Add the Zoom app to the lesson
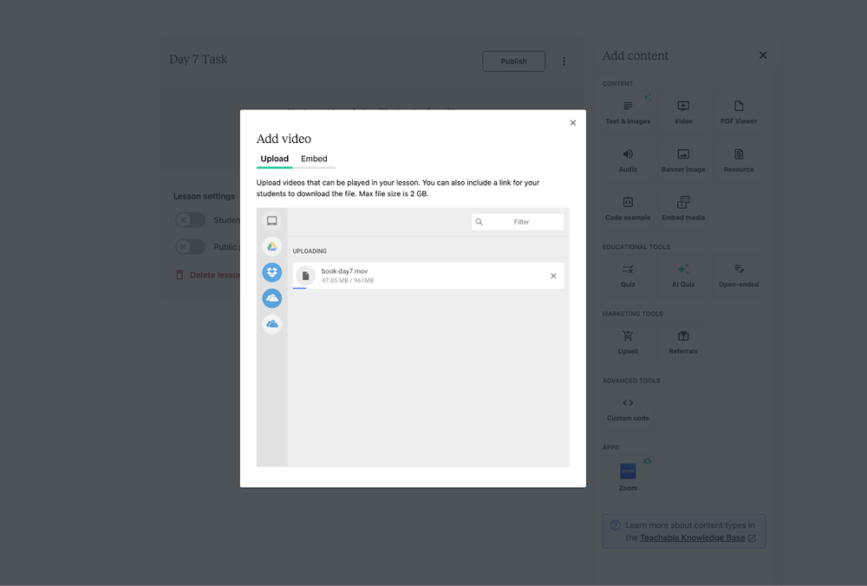867x586 pixels. pos(628,473)
